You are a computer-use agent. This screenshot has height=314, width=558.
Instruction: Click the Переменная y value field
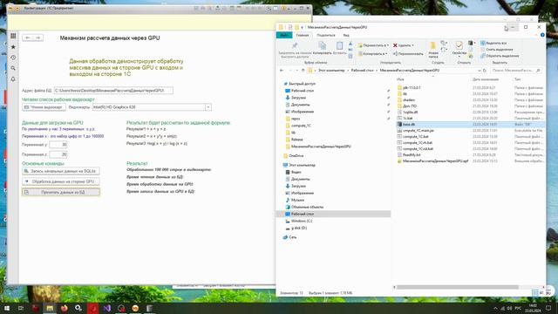[x=58, y=145]
